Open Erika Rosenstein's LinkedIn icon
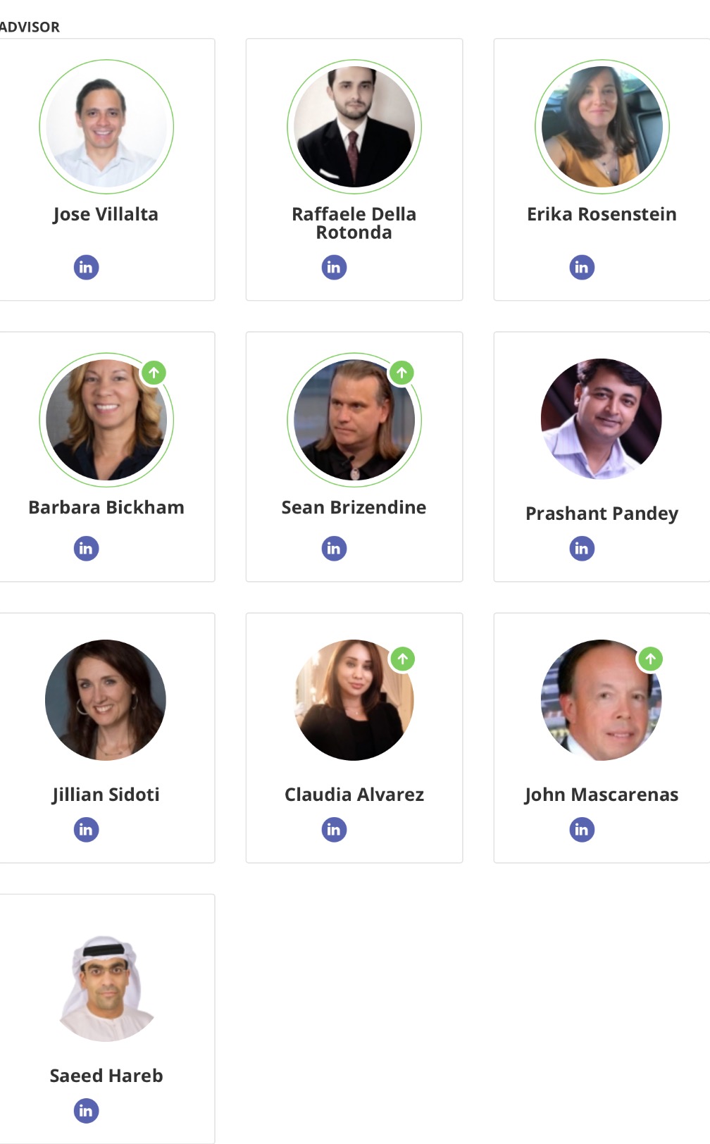This screenshot has height=1144, width=710. (582, 267)
